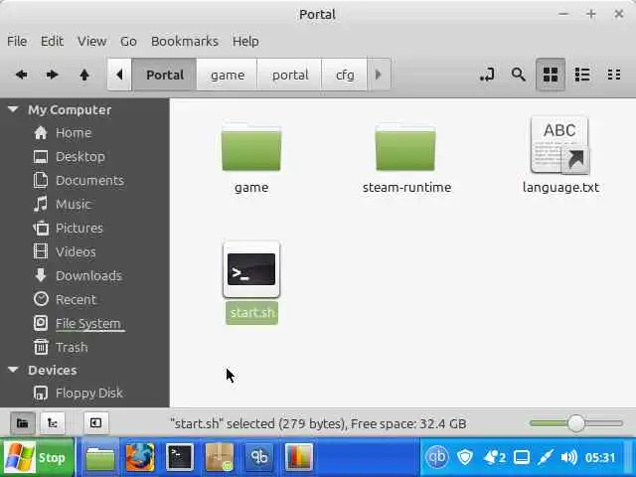Jump to game in path bar
The width and height of the screenshot is (636, 477).
pyautogui.click(x=228, y=75)
